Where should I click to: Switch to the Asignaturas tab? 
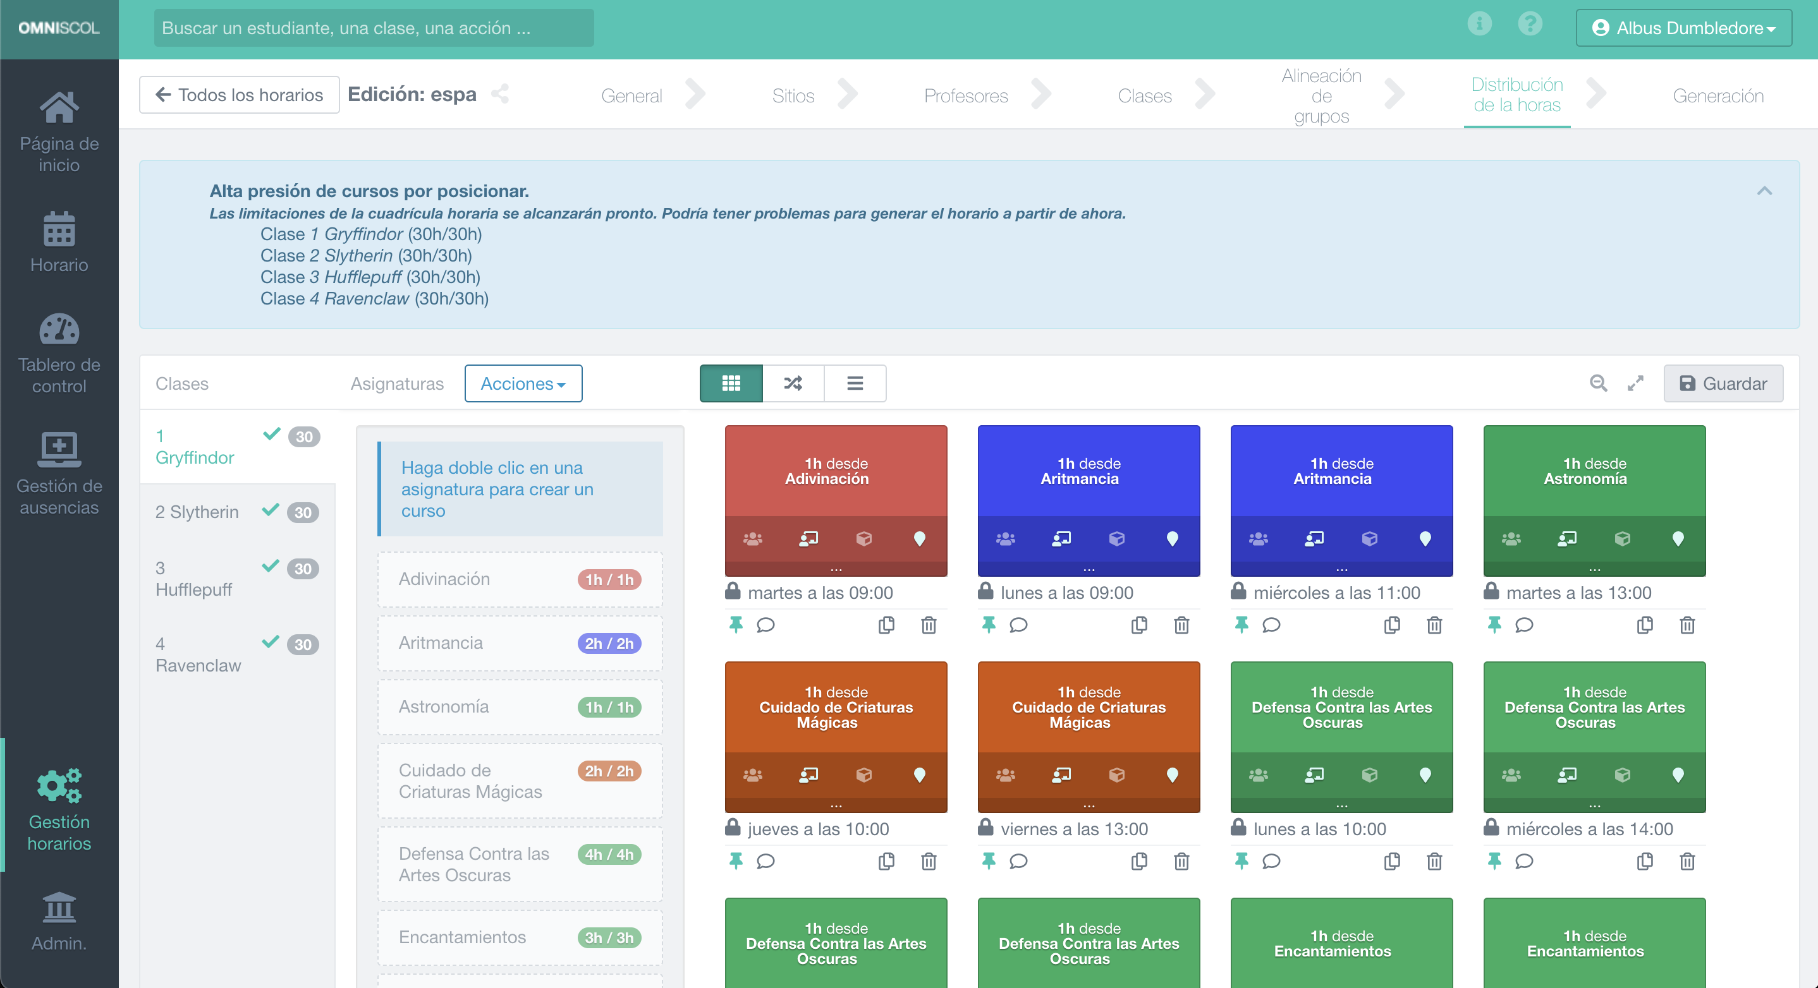point(398,383)
